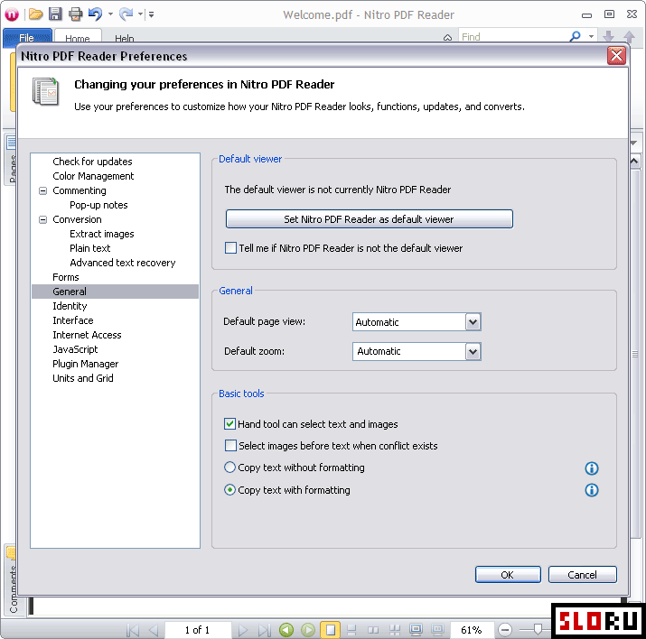Go to the first page
This screenshot has width=646, height=639.
133,630
